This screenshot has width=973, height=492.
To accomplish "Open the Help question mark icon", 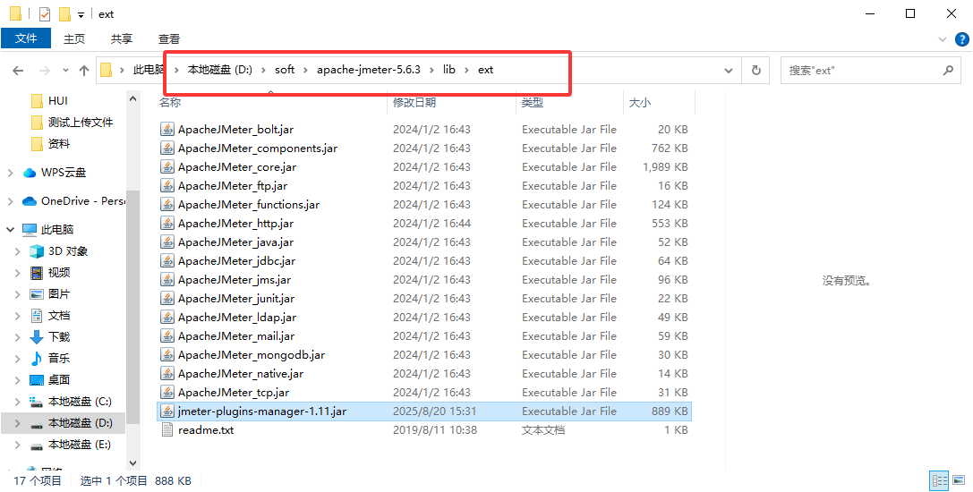I will click(961, 39).
